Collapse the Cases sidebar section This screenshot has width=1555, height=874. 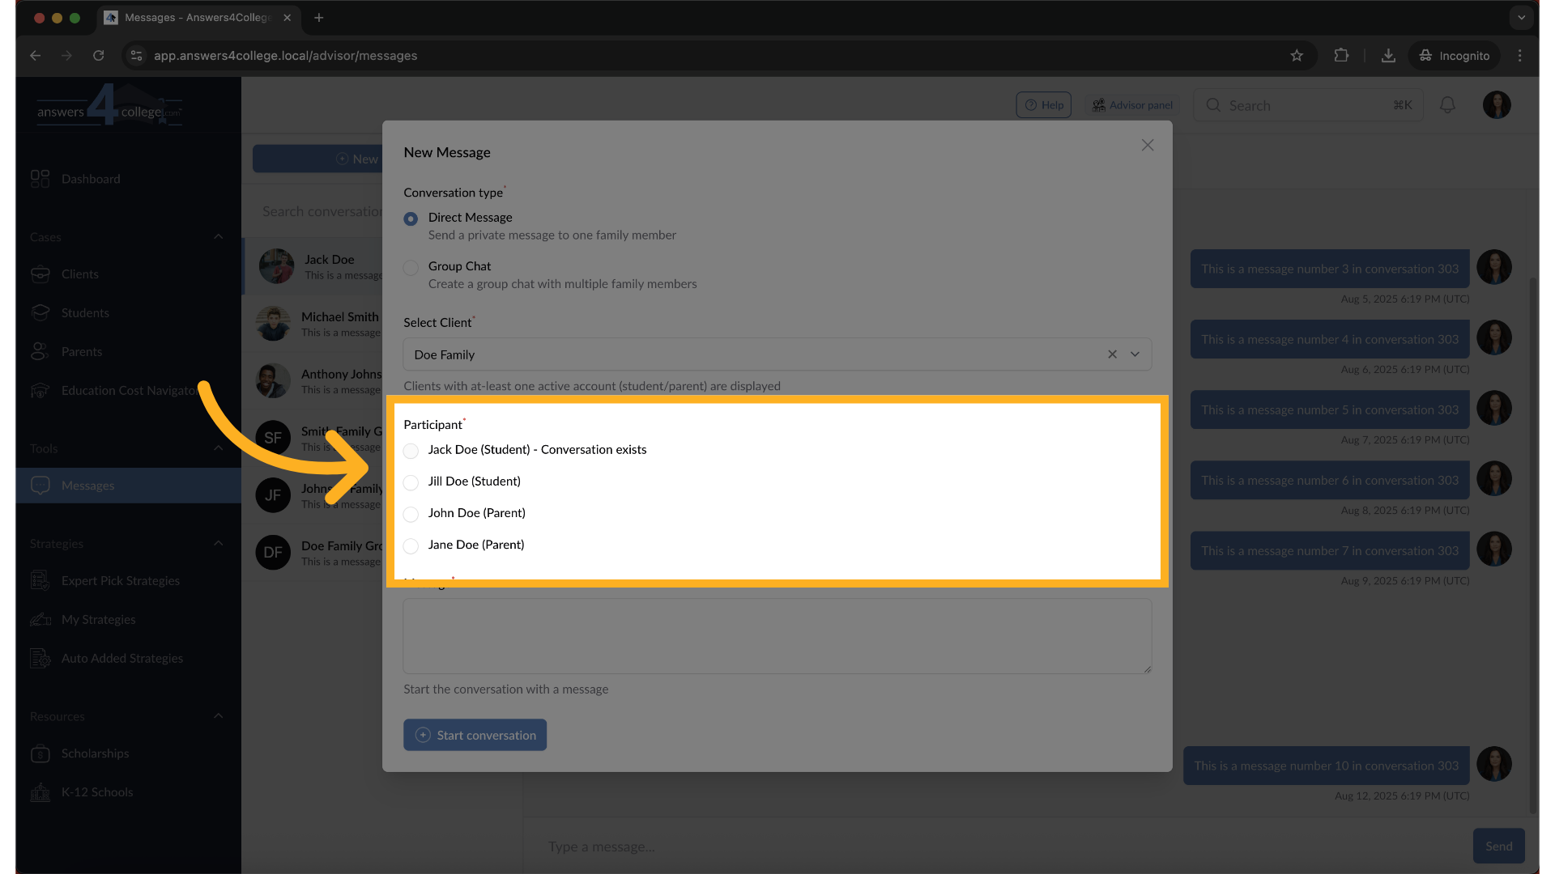(x=218, y=237)
